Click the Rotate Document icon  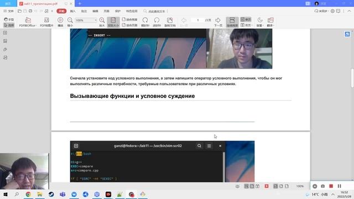coord(170,22)
